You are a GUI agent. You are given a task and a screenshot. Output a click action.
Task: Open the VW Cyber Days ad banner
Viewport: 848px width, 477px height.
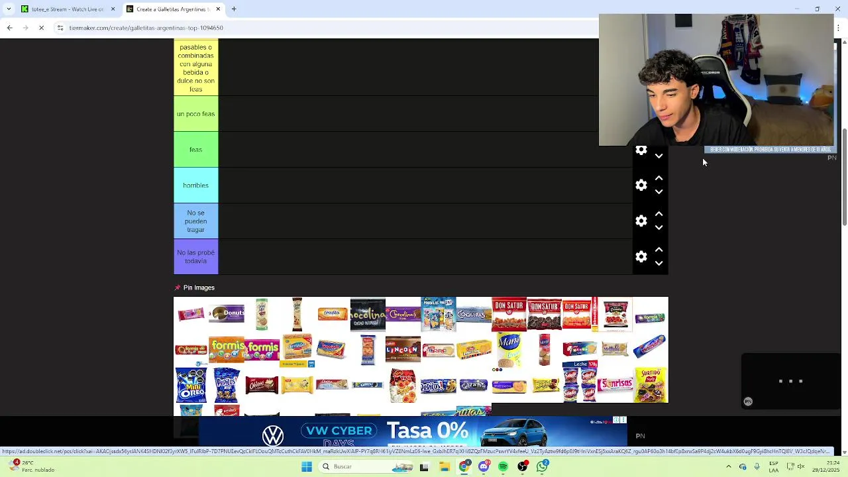tap(412, 432)
